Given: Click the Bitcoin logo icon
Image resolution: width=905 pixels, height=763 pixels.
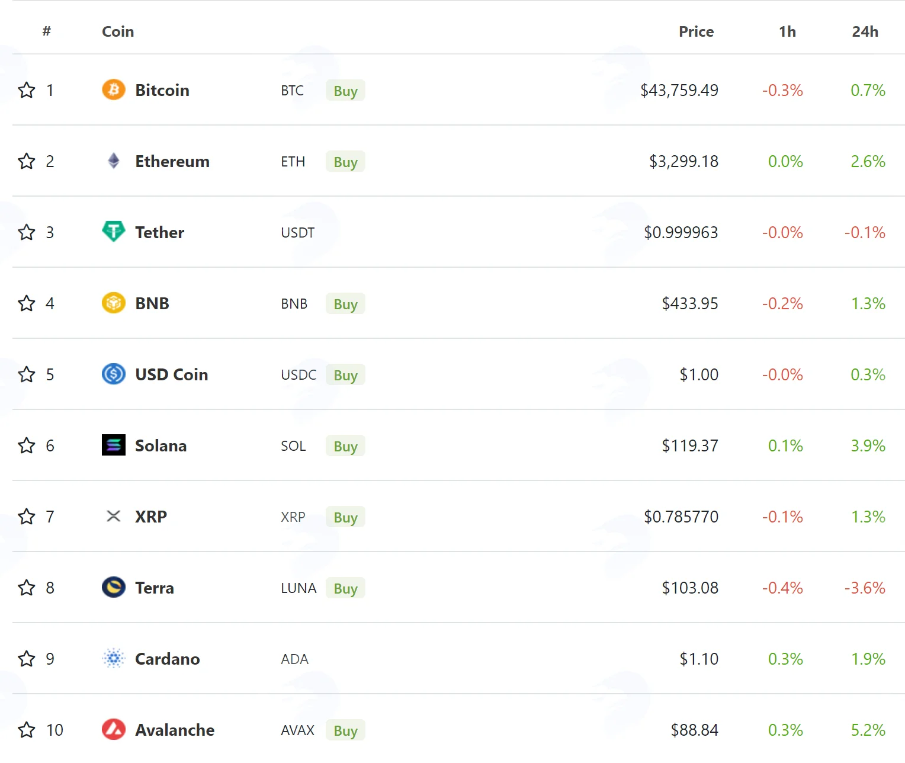Looking at the screenshot, I should (114, 90).
